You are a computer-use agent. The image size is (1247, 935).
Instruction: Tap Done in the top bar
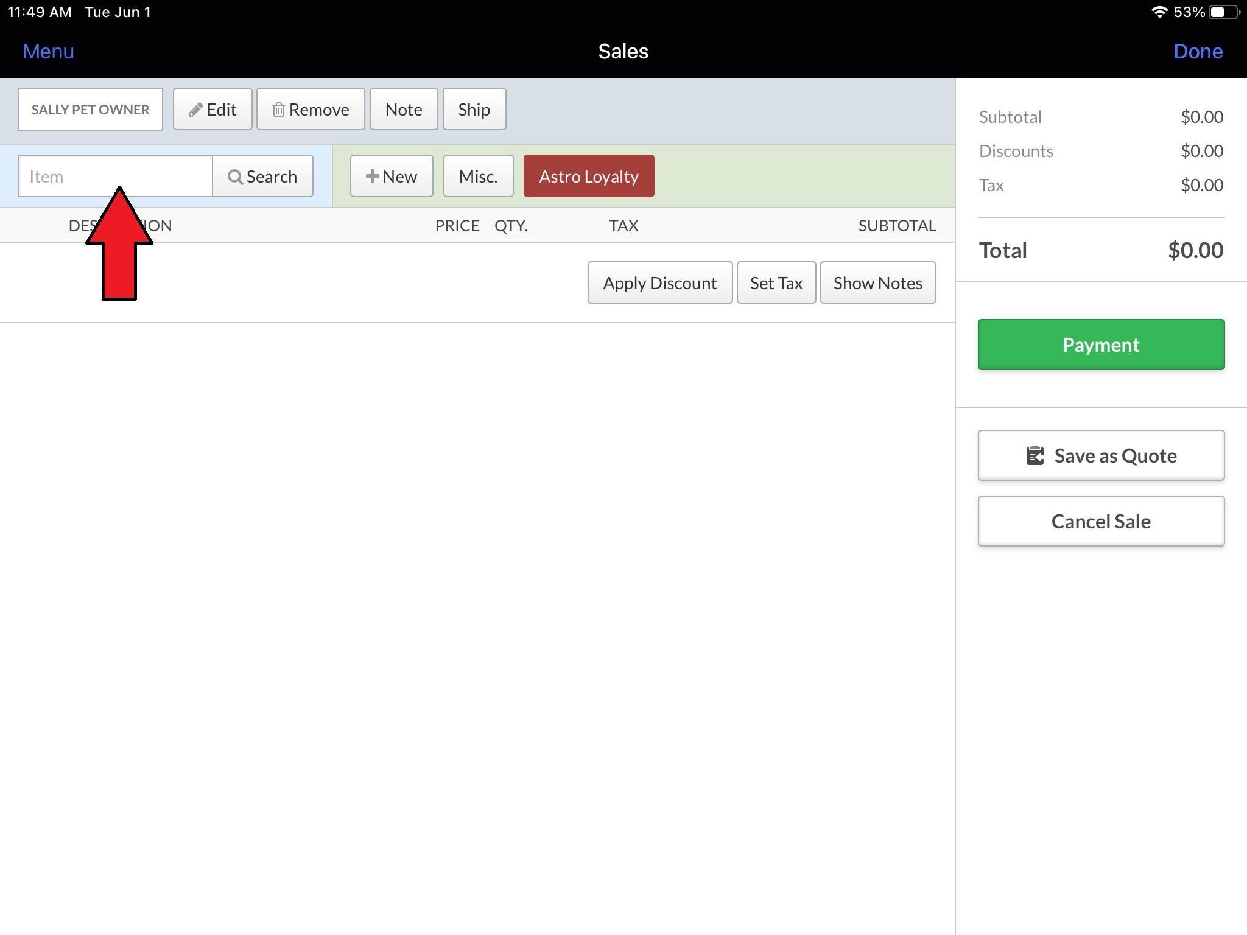click(1198, 52)
